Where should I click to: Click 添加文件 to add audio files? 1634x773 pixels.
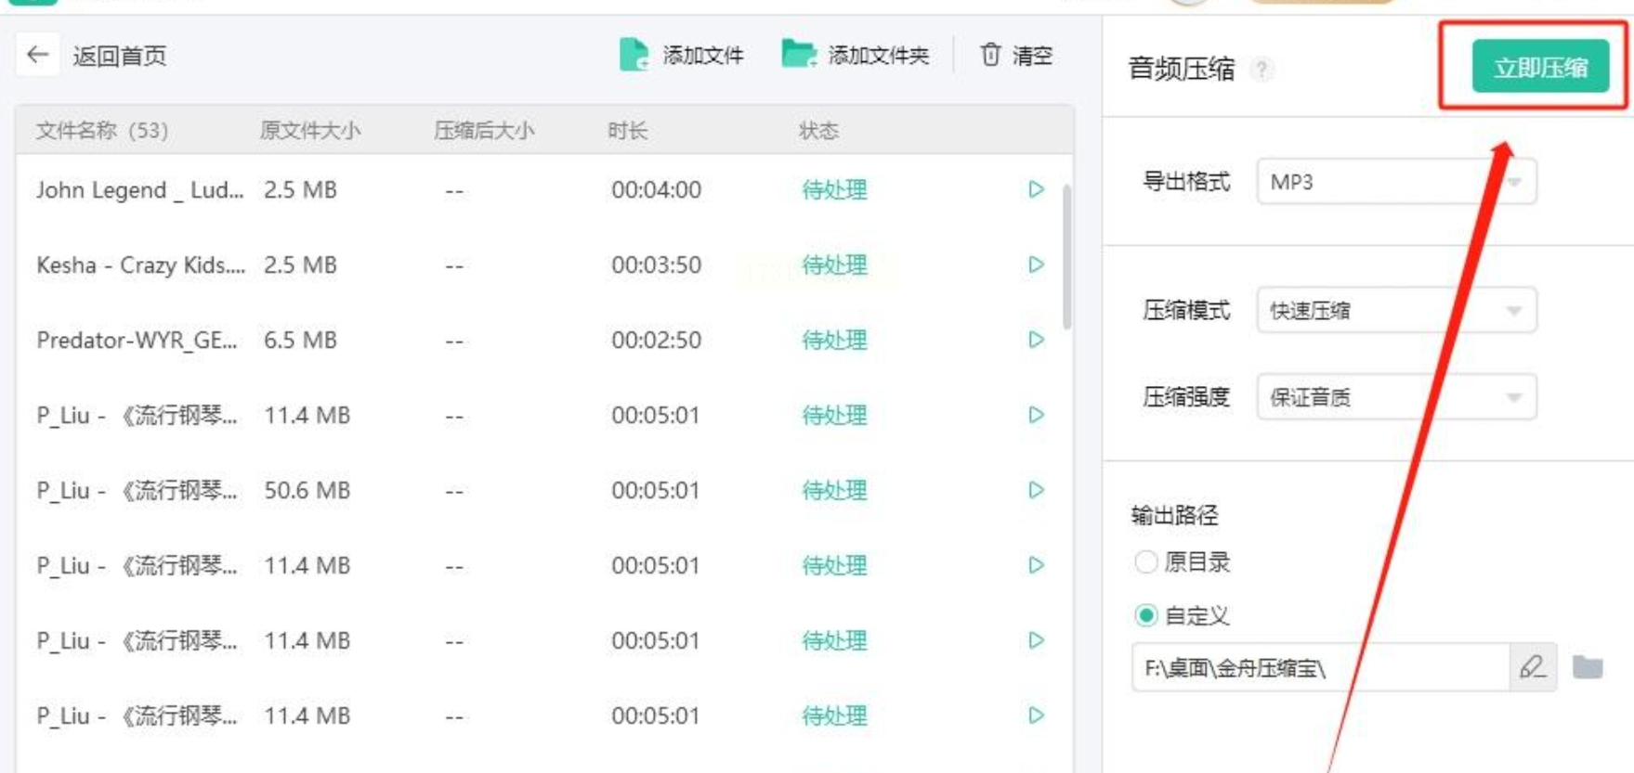click(682, 55)
